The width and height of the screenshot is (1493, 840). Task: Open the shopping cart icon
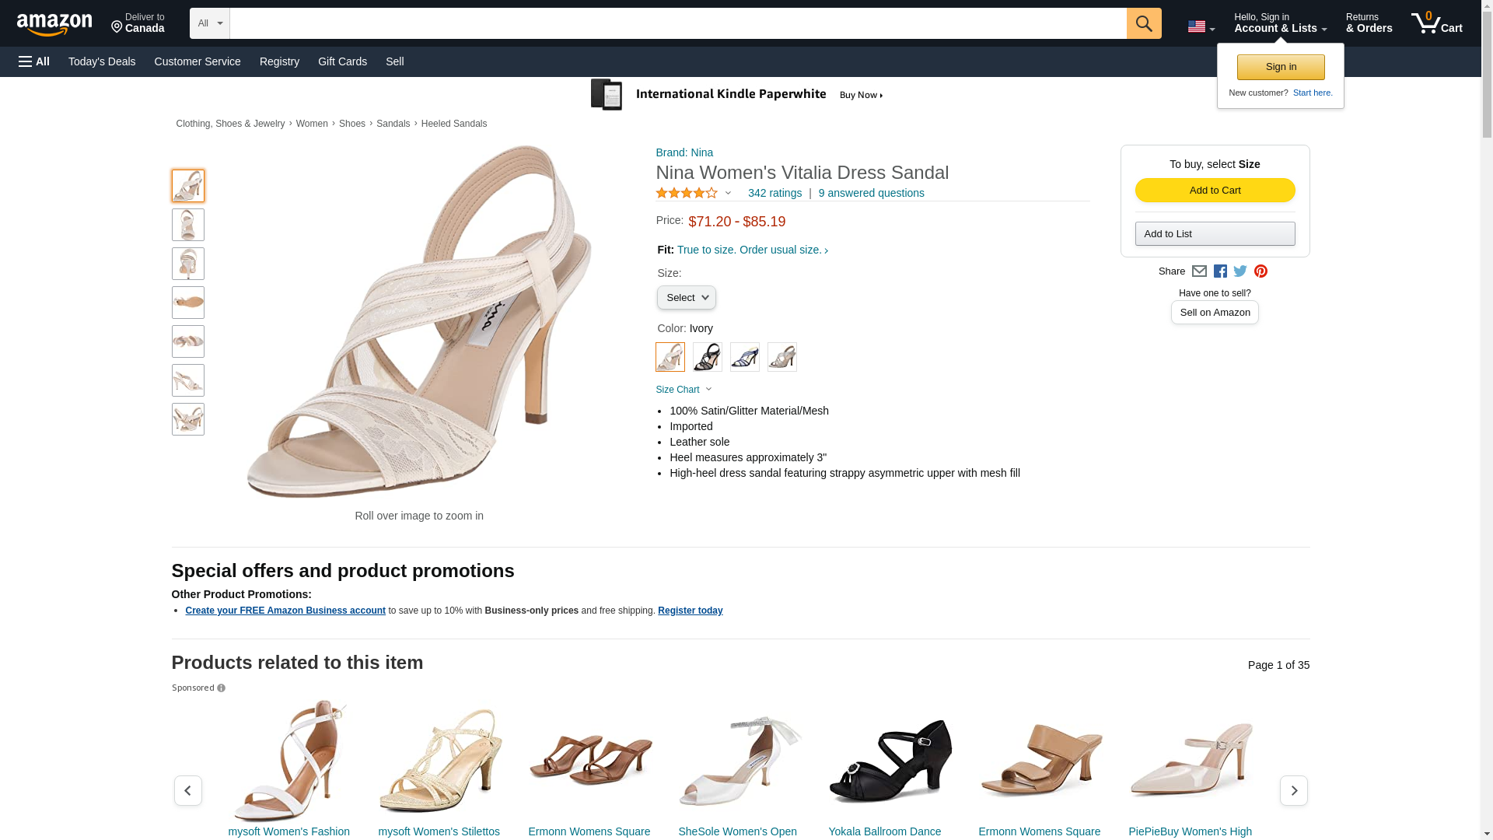point(1436,23)
